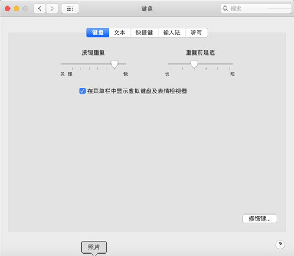Select the 键盘 tab

(x=98, y=33)
